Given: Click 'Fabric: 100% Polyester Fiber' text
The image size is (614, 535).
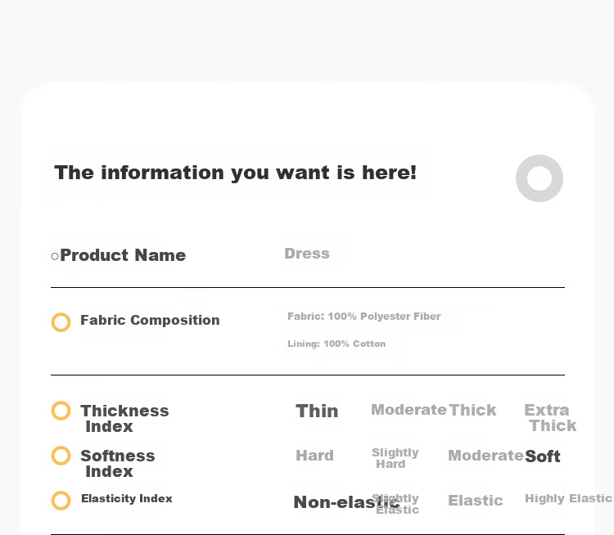Looking at the screenshot, I should coord(364,317).
